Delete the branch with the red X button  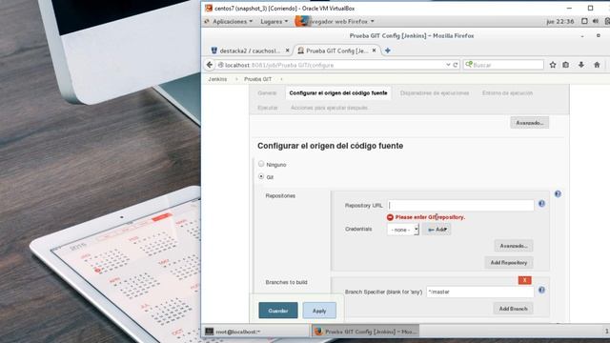(x=525, y=280)
